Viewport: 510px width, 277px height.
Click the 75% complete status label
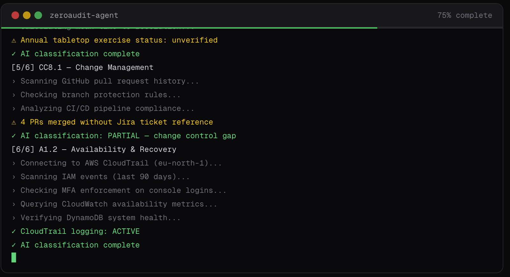(464, 15)
